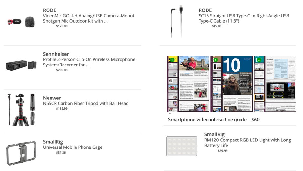303x171 pixels.
Task: Click Smartphone video interactive guide caption
Action: [214, 120]
